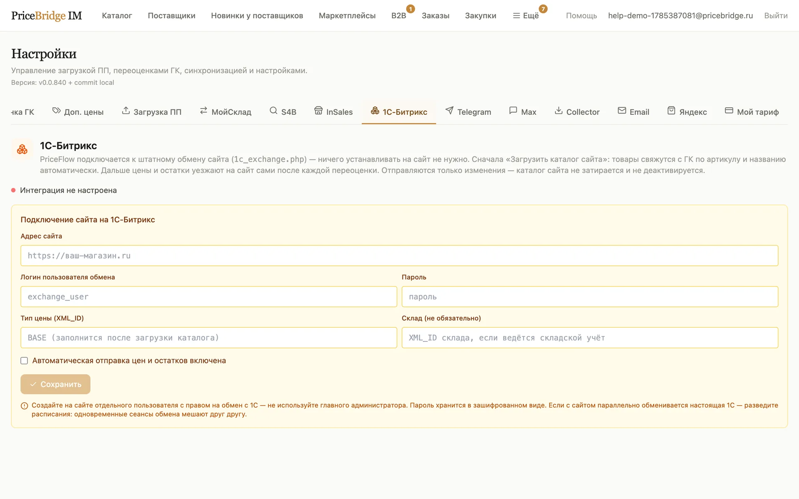Focus the Склад (не обязательно) field
The height and width of the screenshot is (499, 799).
point(590,338)
